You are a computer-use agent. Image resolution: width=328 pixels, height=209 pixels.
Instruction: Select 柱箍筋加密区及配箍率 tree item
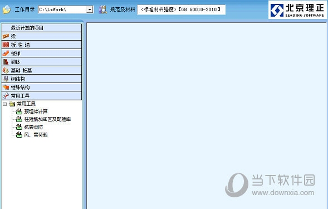(47, 119)
